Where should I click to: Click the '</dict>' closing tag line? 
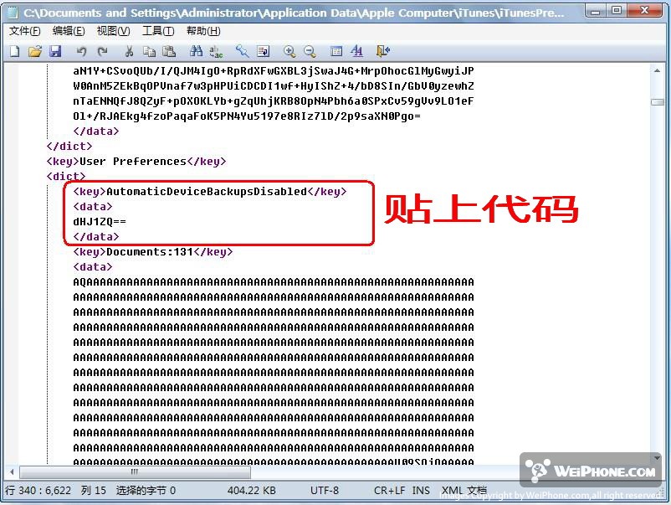(69, 147)
